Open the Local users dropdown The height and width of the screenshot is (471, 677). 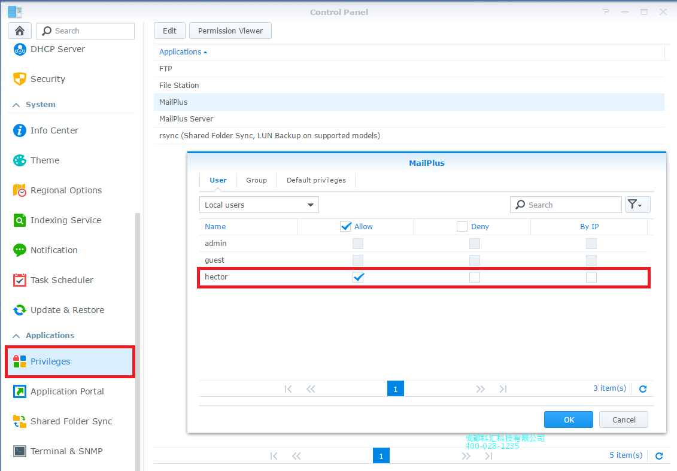pos(259,205)
